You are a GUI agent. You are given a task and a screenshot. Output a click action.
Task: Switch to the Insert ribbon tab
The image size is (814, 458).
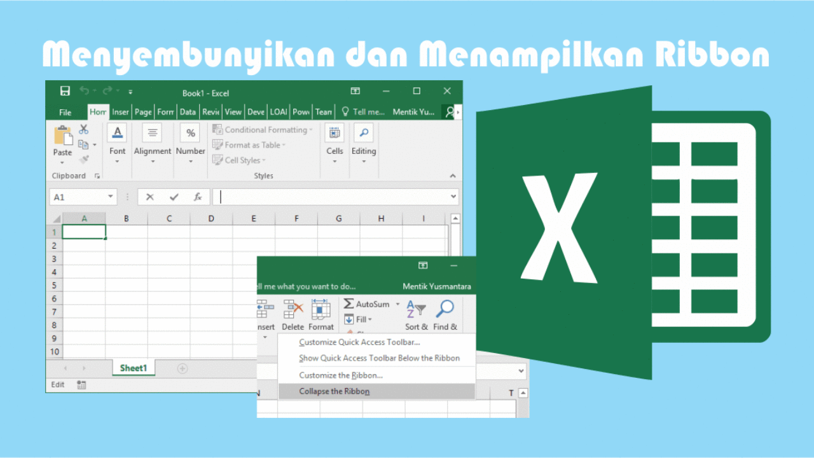click(120, 112)
